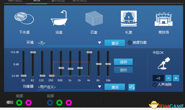
Task: Click the 500 Hz equalizer slider handle
Action: 61,68
